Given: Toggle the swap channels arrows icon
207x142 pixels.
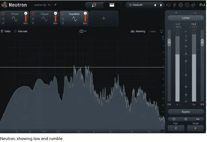Looking at the screenshot, I should click(198, 119).
